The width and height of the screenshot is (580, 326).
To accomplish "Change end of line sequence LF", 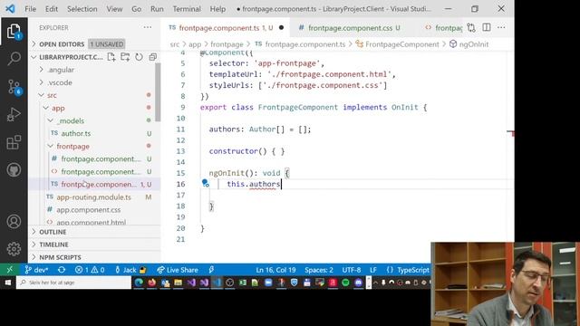I will 373,270.
